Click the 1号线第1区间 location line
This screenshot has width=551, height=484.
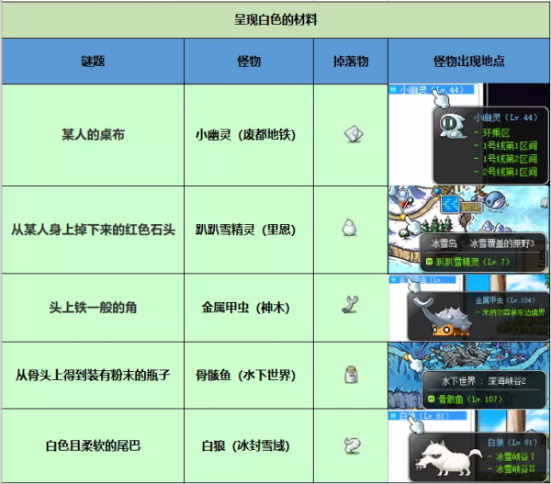506,145
